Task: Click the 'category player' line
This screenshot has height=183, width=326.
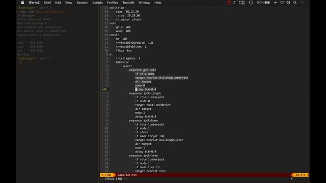Action: click(129, 19)
